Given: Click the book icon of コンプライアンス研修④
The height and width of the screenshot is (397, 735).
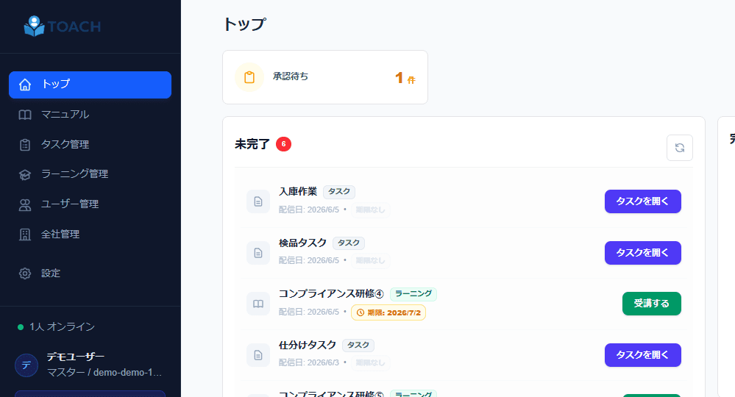Looking at the screenshot, I should [258, 304].
